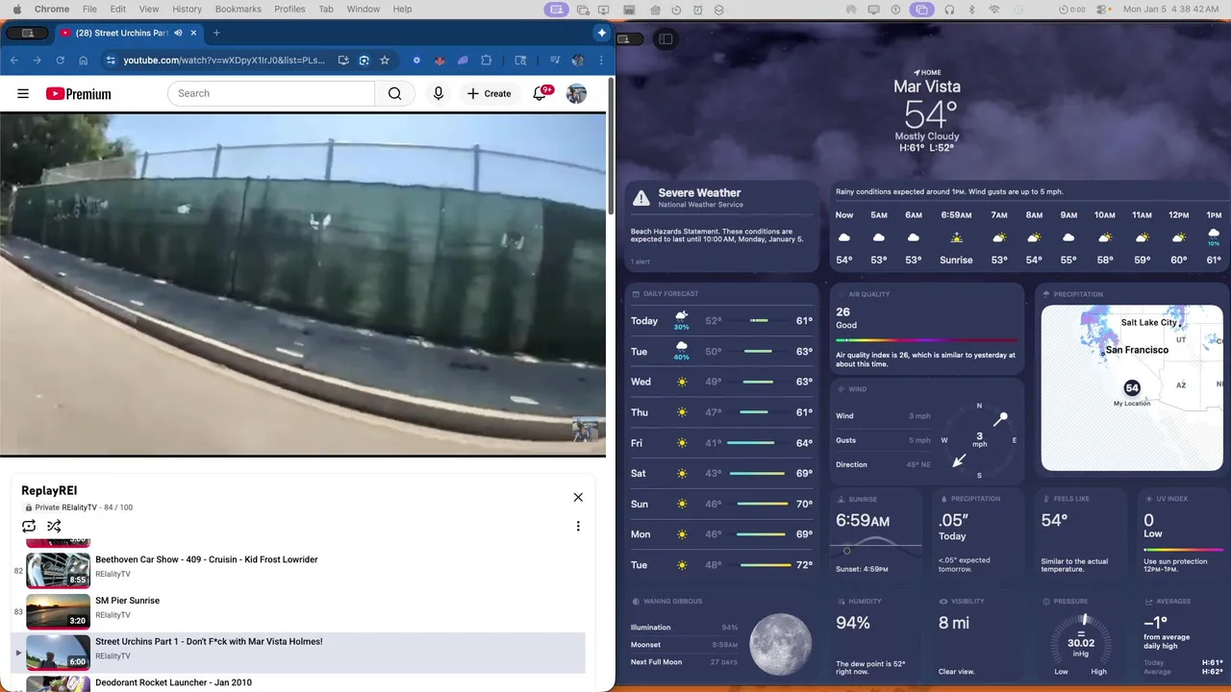Toggle the Weather app sidebar icon

click(666, 39)
